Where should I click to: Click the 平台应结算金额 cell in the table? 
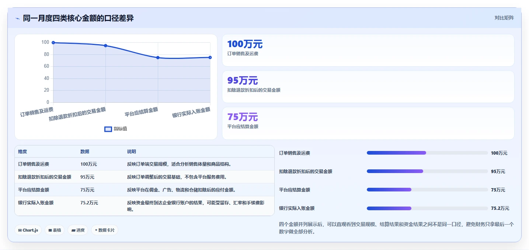click(34, 190)
